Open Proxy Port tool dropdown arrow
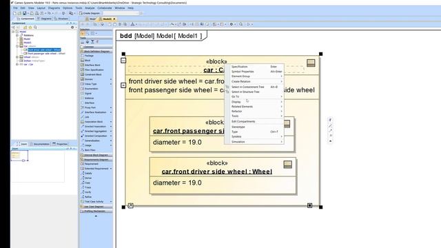The image size is (441, 248). pyautogui.click(x=111, y=107)
